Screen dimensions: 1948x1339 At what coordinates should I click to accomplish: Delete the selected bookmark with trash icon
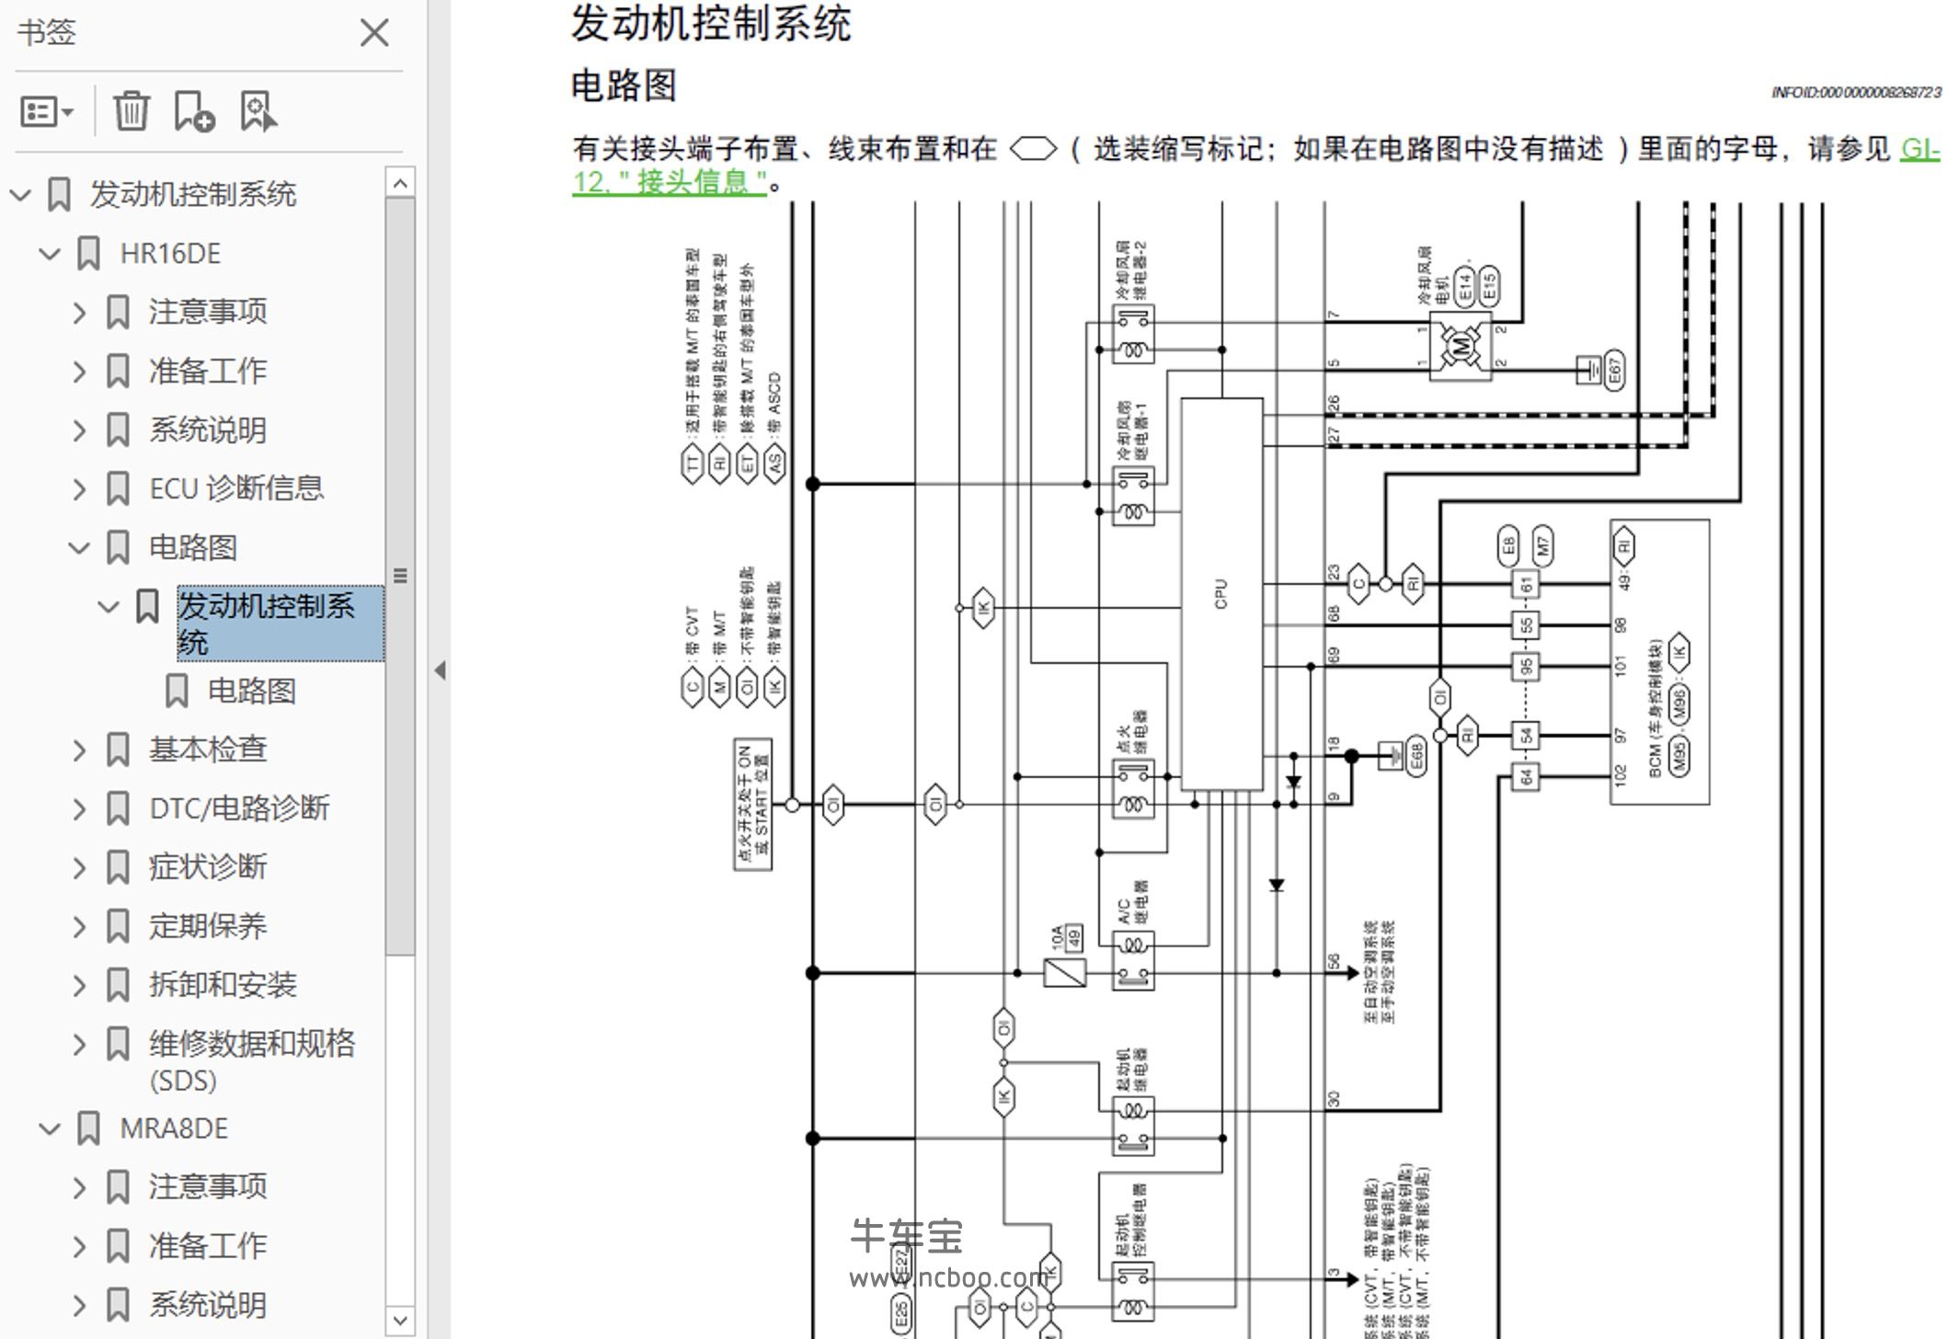[x=132, y=111]
